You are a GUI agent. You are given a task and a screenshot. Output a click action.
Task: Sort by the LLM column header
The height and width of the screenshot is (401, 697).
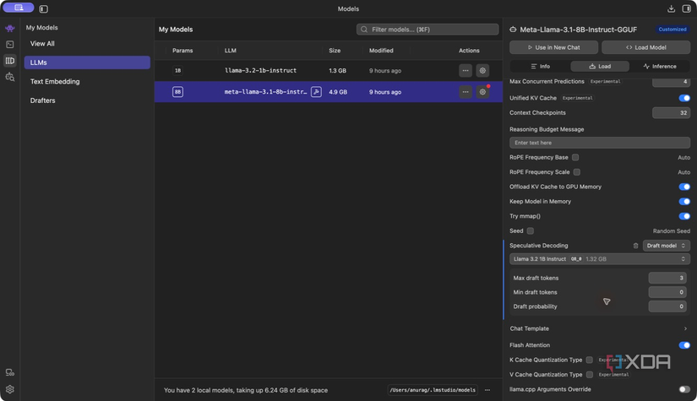231,51
